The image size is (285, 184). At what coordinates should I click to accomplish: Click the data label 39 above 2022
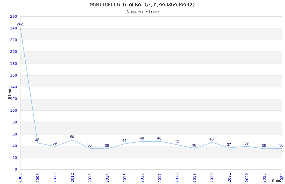(x=246, y=143)
